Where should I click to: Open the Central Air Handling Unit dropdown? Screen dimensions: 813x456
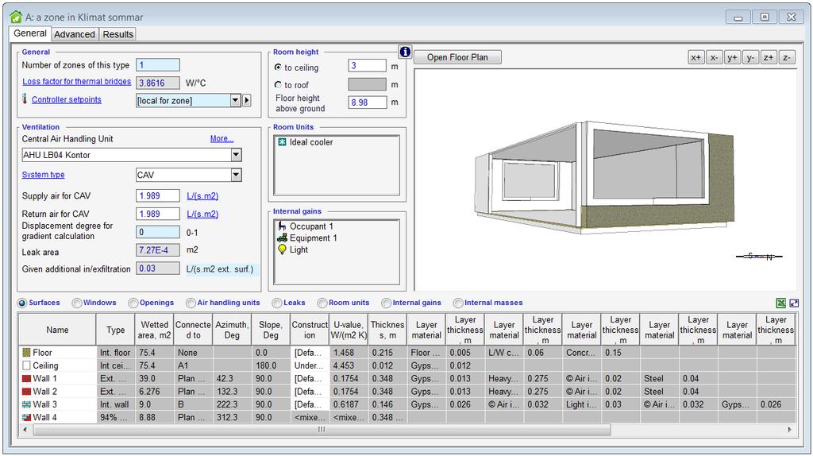click(x=237, y=155)
